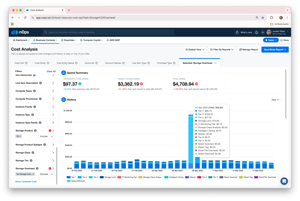
Task: Open the Daily granularity dropdown
Action: pos(275,100)
